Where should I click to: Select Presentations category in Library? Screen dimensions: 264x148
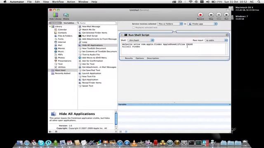click(x=64, y=61)
